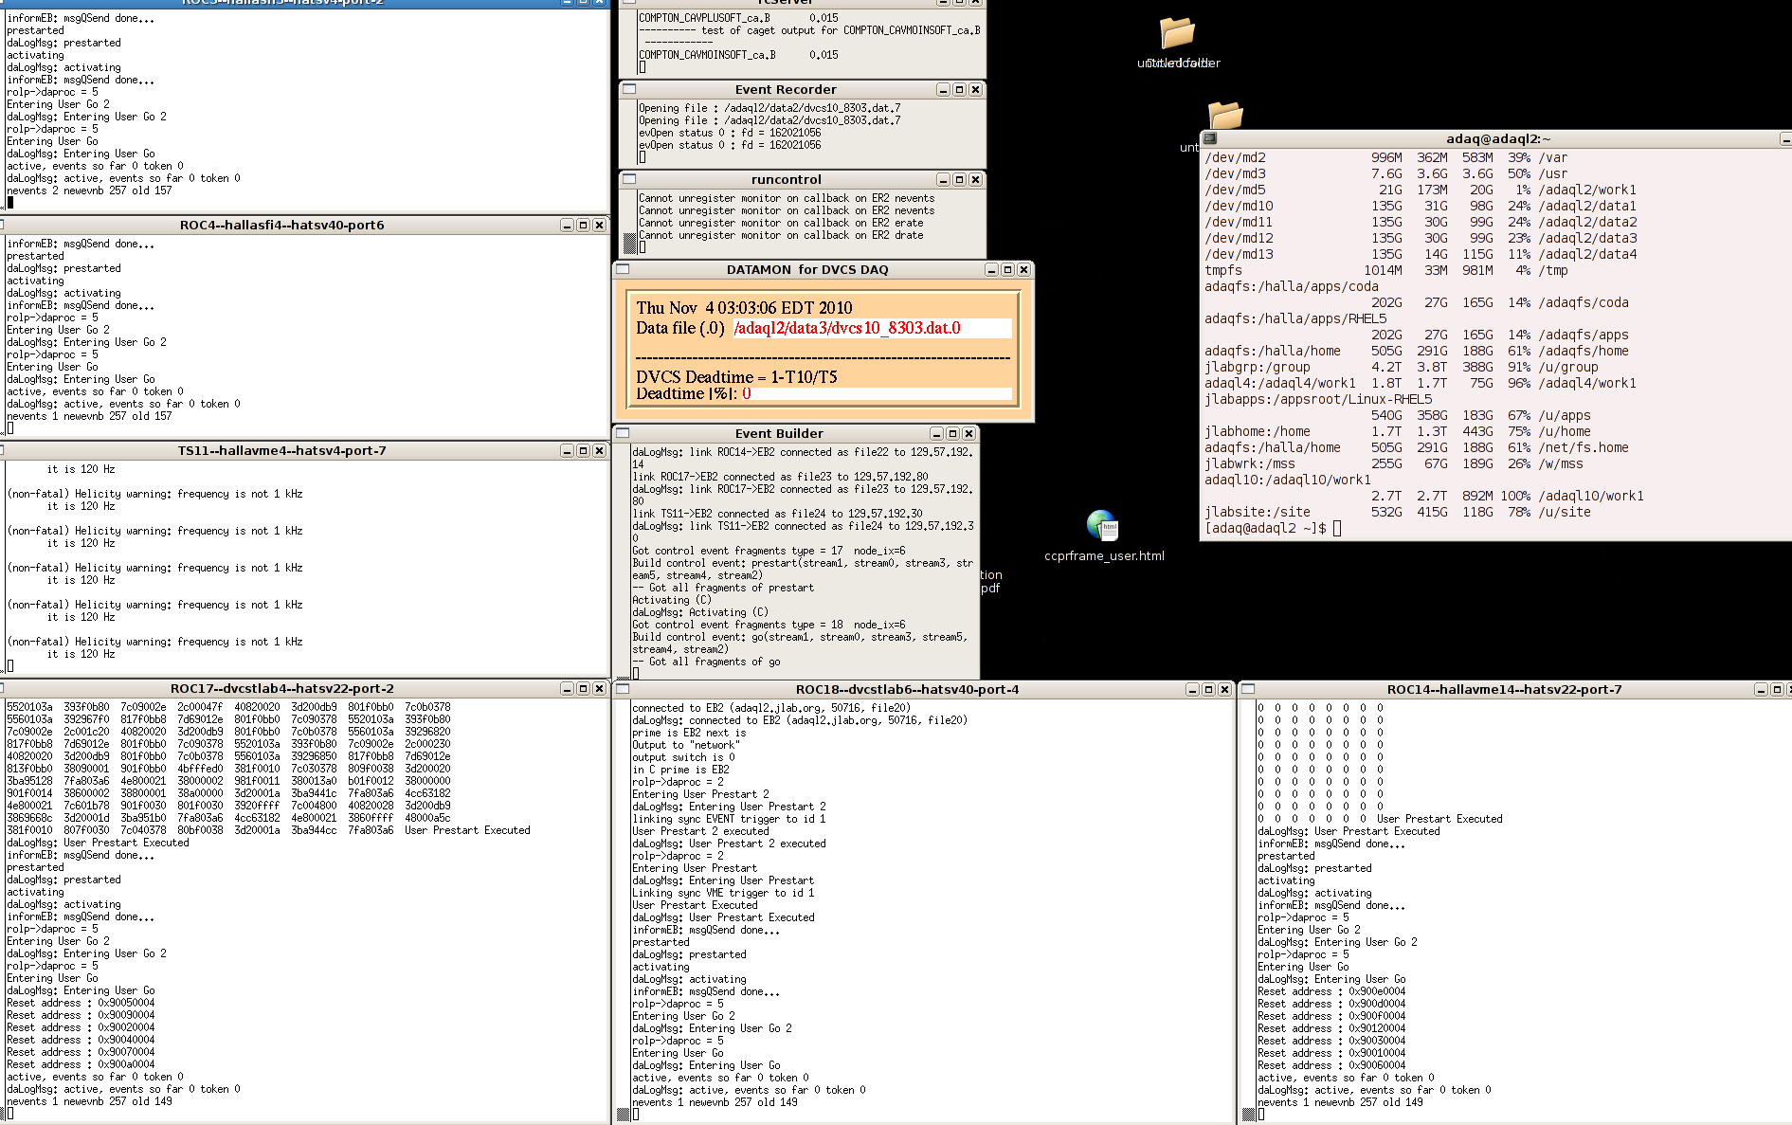
Task: Click 'Reset address : 0x900e0004' in ROC14 window
Action: coord(1331,991)
